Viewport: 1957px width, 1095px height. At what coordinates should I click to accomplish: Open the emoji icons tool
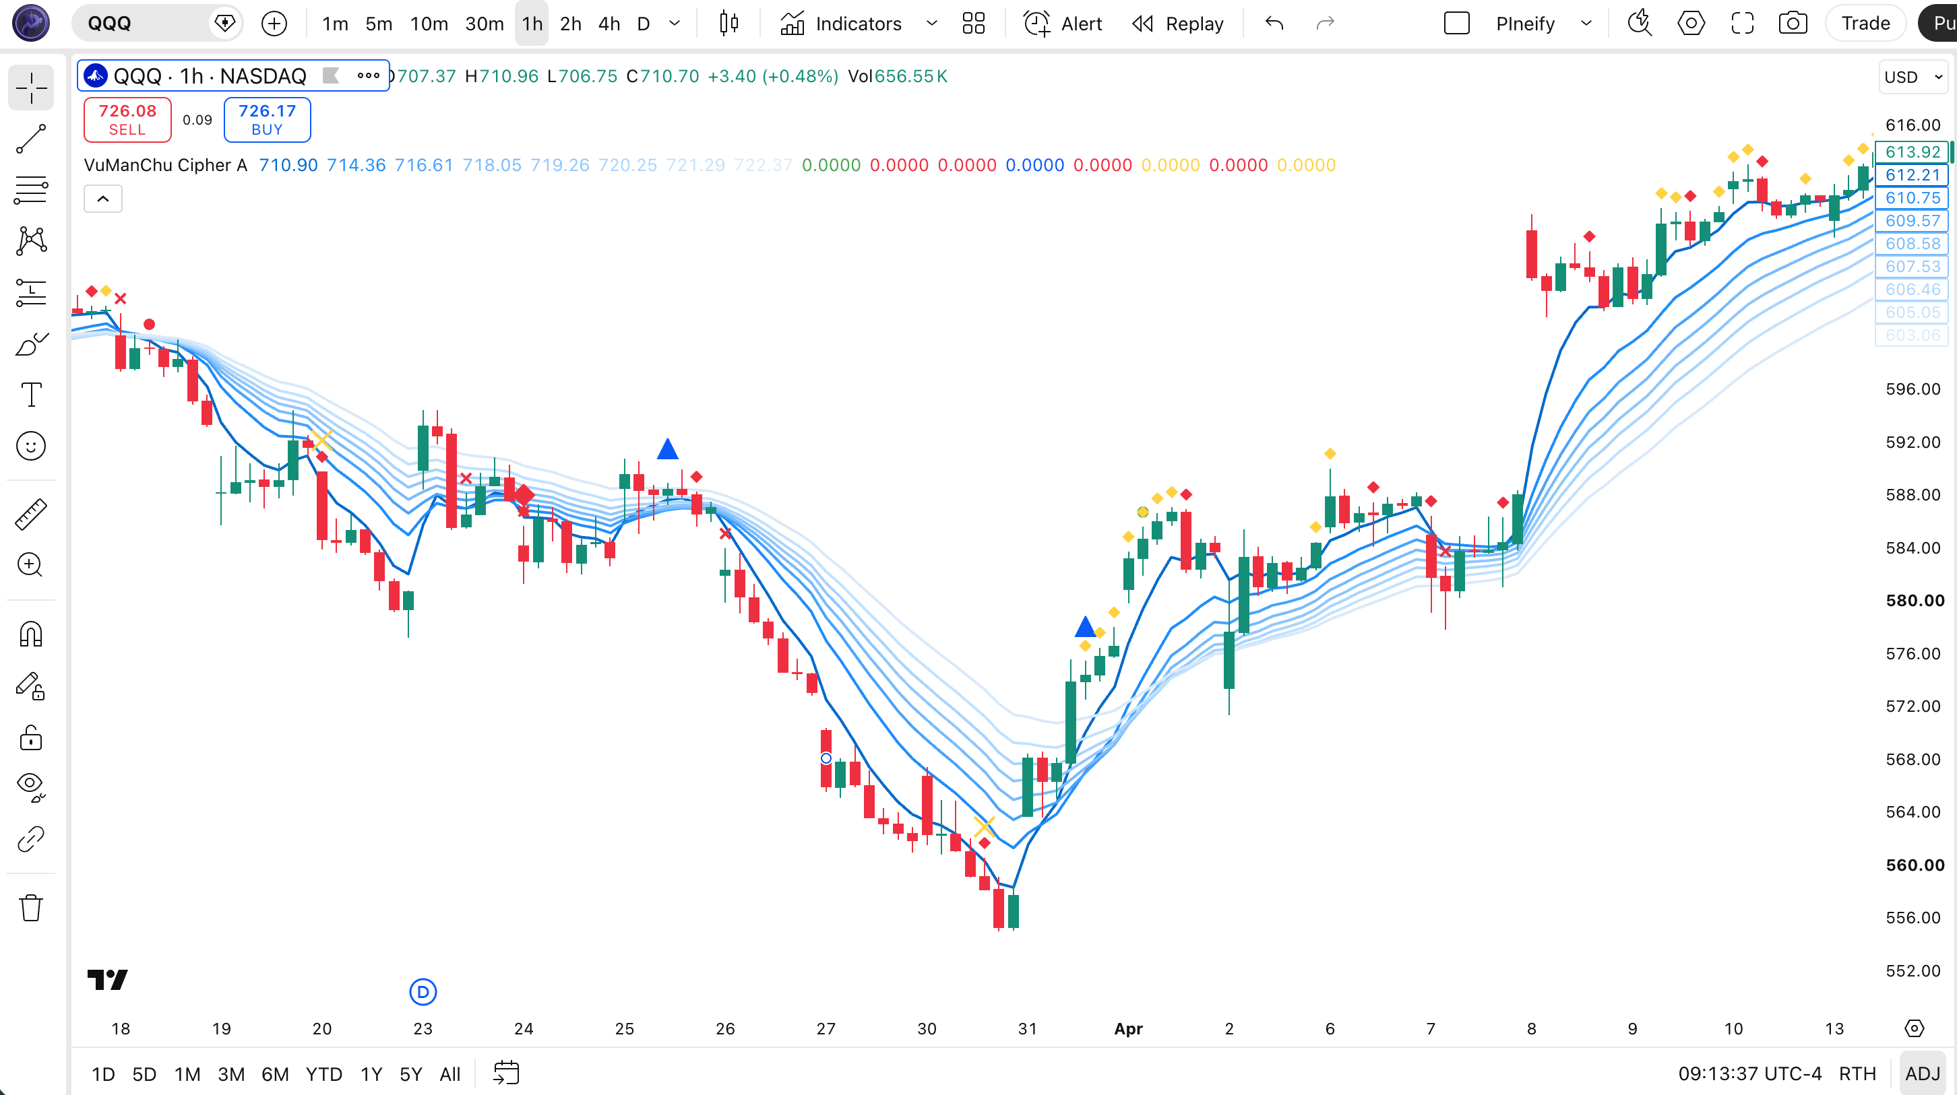pyautogui.click(x=31, y=446)
